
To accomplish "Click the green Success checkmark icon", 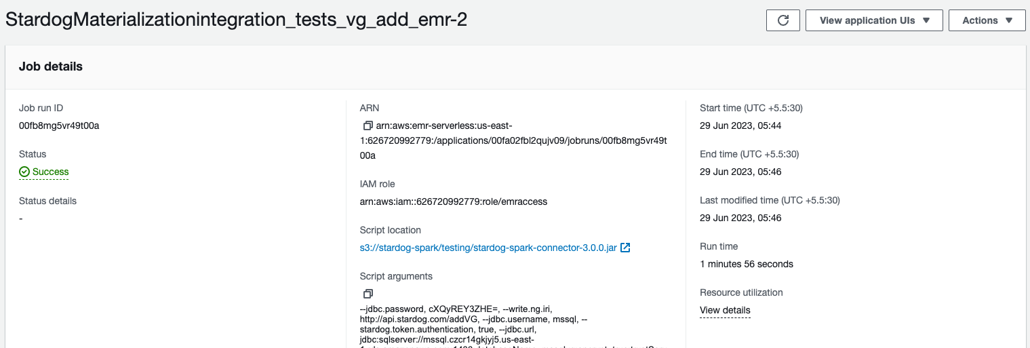I will [x=24, y=172].
